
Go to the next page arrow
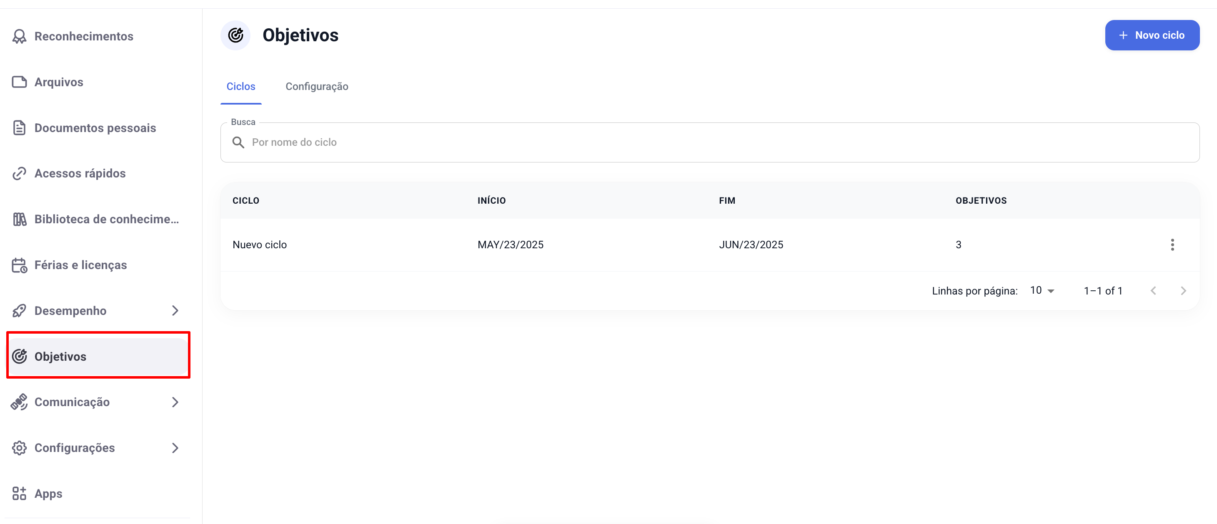[x=1183, y=291]
